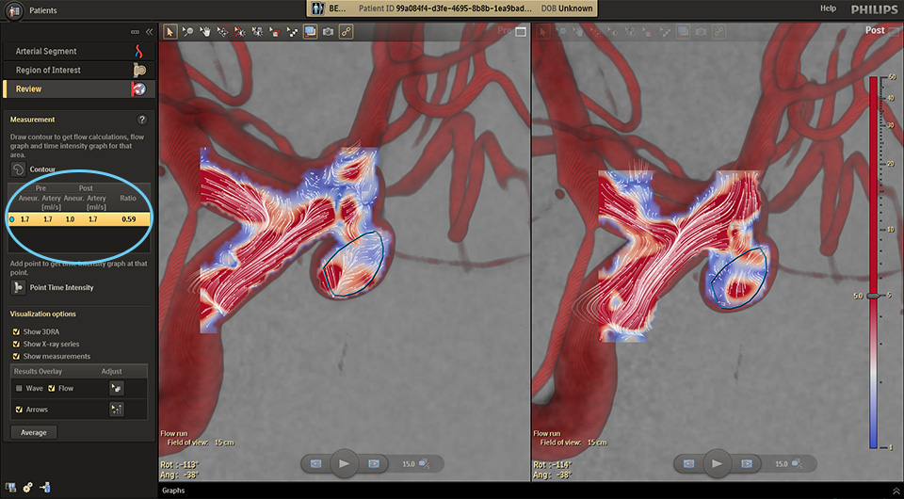Viewport: 904px width, 499px height.
Task: Click the camera snapshot icon
Action: click(328, 31)
